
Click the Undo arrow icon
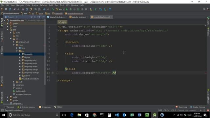click(14, 9)
